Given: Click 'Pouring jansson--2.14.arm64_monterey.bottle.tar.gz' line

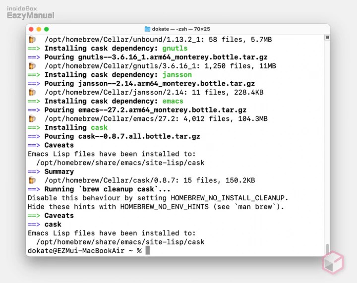Looking at the screenshot, I should tap(150, 84).
